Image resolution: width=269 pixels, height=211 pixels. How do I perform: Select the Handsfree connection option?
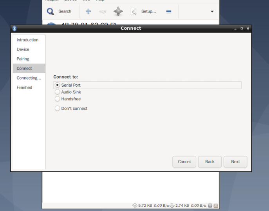click(58, 99)
